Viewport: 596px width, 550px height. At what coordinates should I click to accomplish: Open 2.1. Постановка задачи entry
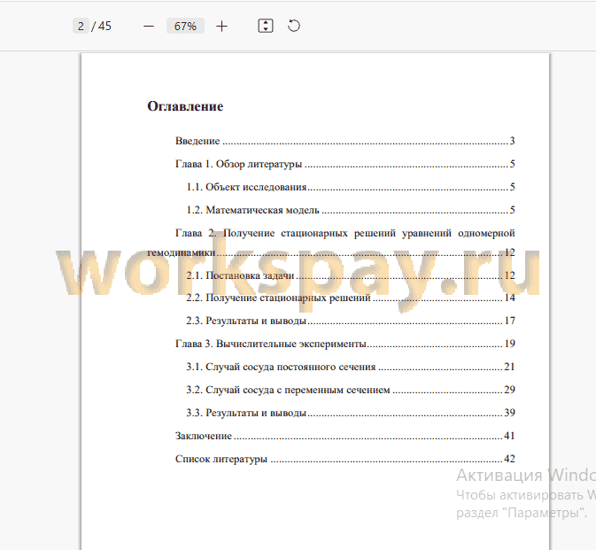[351, 275]
